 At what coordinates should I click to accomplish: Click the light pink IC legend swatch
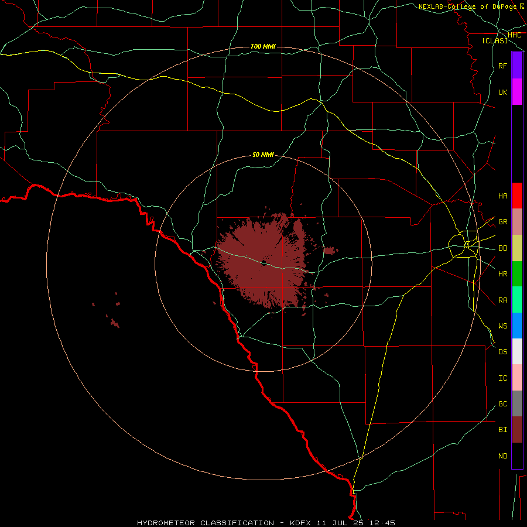pyautogui.click(x=517, y=378)
